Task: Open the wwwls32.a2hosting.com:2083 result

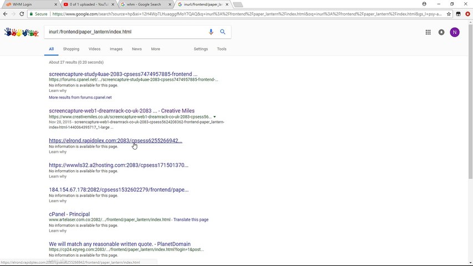Action: 119,165
